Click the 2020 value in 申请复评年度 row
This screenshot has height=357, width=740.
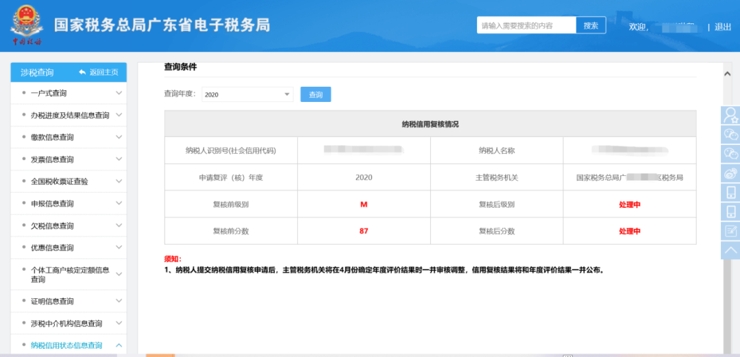click(364, 178)
